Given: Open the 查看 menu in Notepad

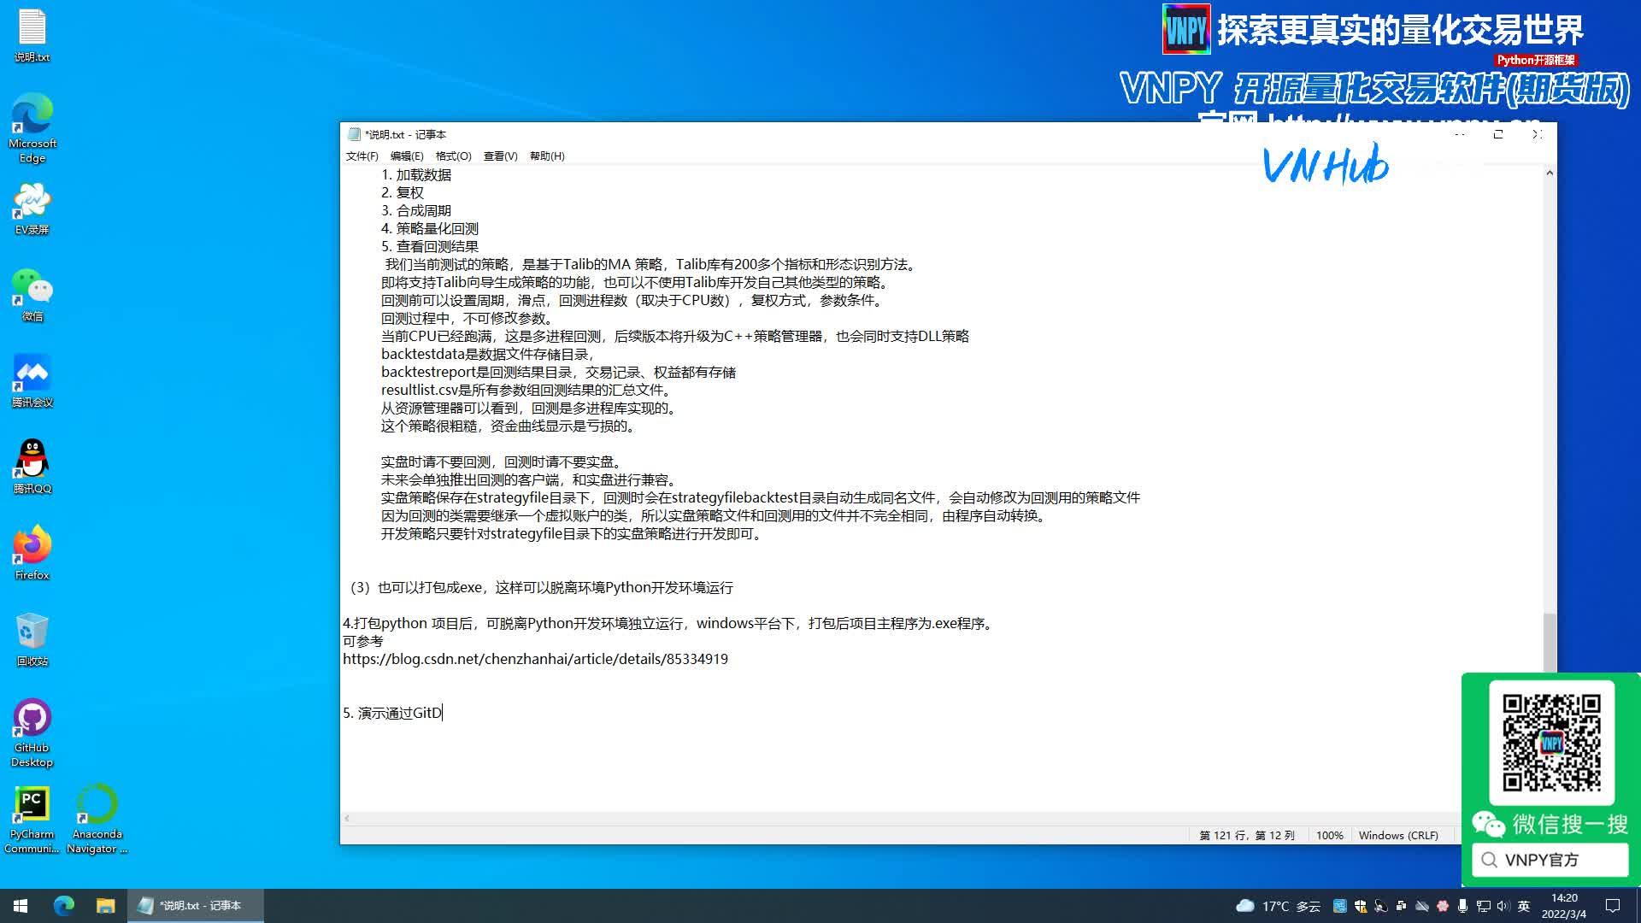Looking at the screenshot, I should 498,156.
